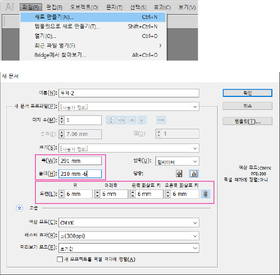Open the 색상 모드 CMYK dropdown
This screenshot has height=275, width=280.
pyautogui.click(x=129, y=222)
